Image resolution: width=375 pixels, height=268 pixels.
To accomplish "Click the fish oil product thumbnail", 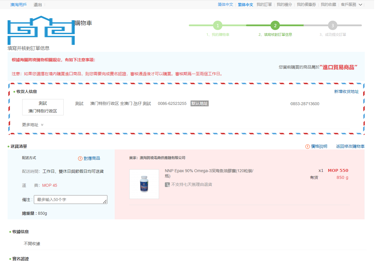I will tap(144, 184).
